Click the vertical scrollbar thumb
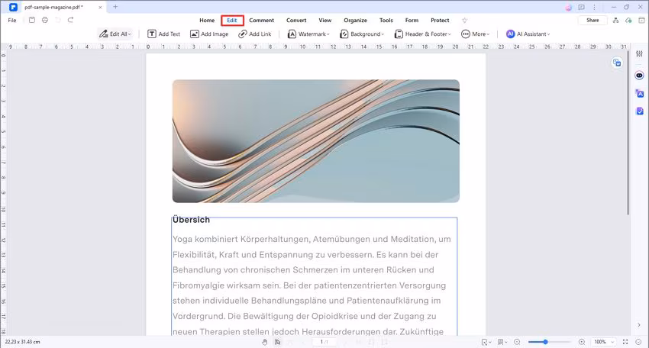Screen dimensions: 649x348 point(628,133)
